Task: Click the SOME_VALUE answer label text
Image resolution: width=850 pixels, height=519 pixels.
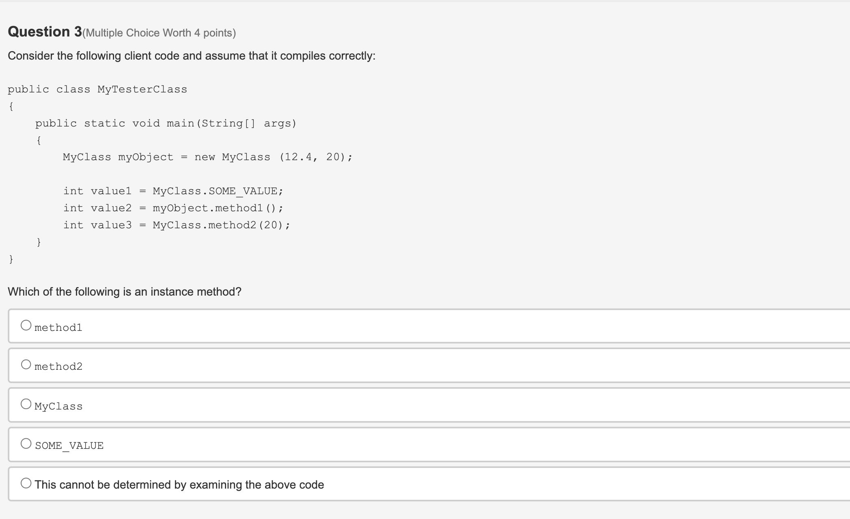Action: pos(69,446)
